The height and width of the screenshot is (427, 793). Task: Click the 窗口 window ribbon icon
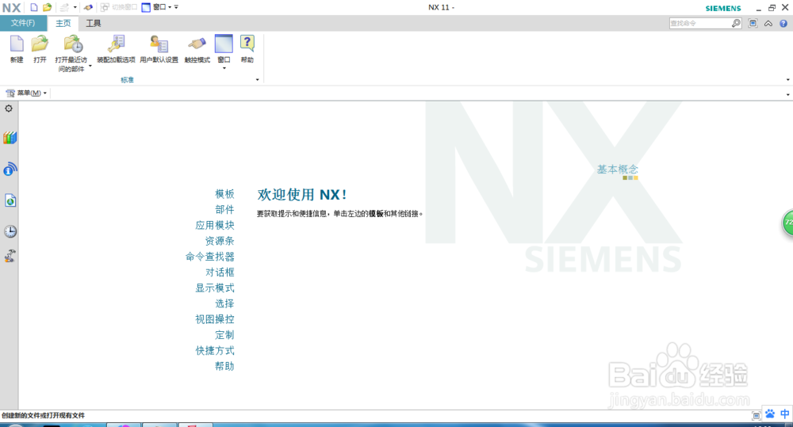pos(224,44)
